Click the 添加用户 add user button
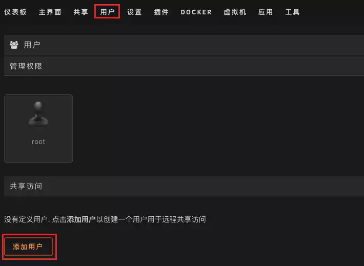This screenshot has width=364, height=266. pos(28,247)
